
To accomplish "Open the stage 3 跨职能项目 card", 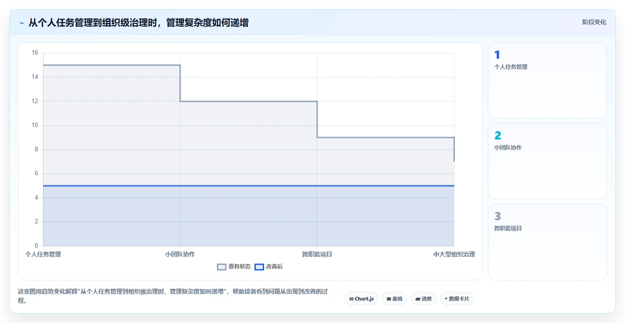I will [548, 242].
